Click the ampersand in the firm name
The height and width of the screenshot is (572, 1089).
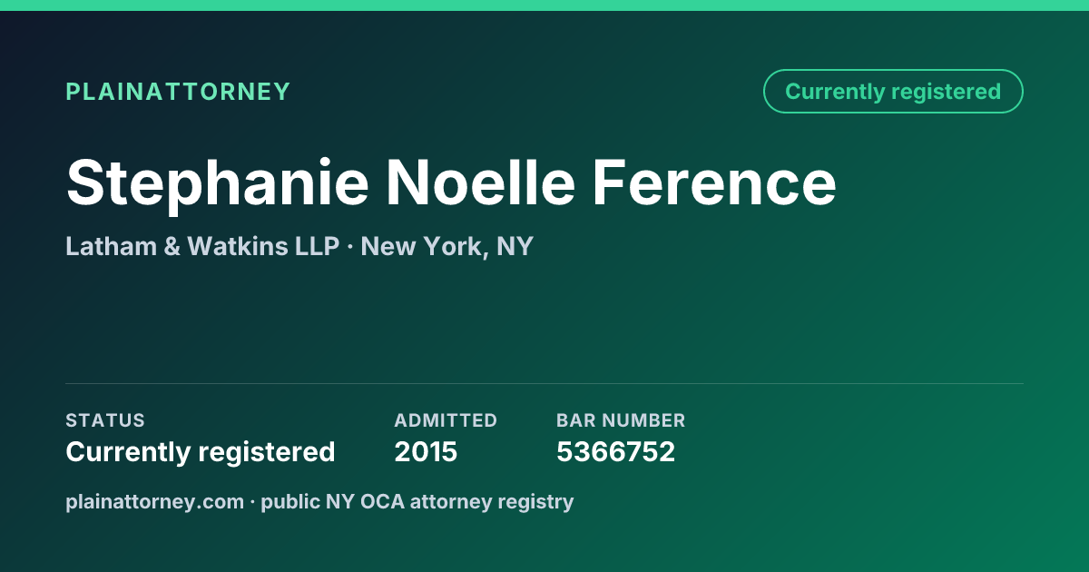point(172,246)
